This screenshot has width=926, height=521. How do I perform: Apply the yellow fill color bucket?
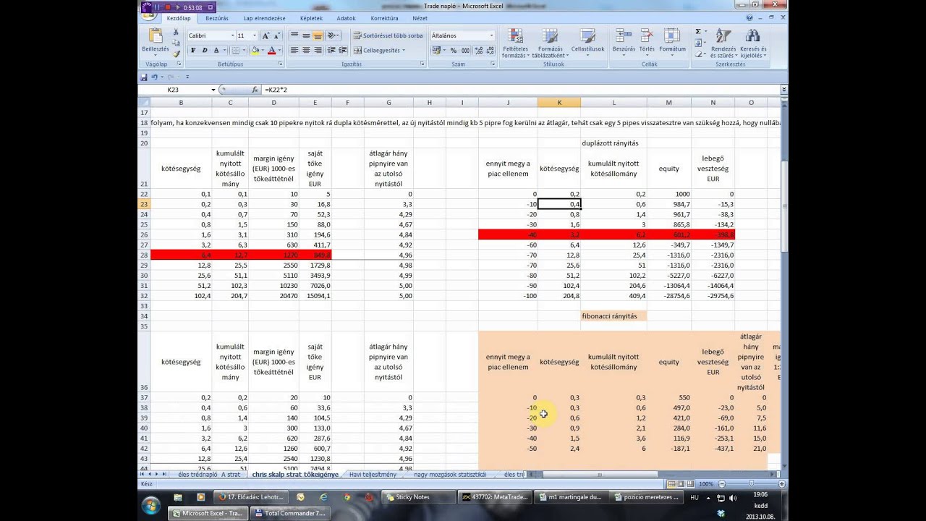tap(255, 51)
